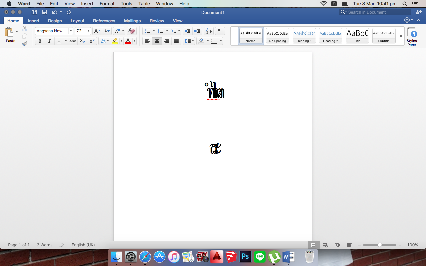Viewport: 426px width, 266px height.
Task: Apply superscript formatting
Action: click(x=92, y=41)
